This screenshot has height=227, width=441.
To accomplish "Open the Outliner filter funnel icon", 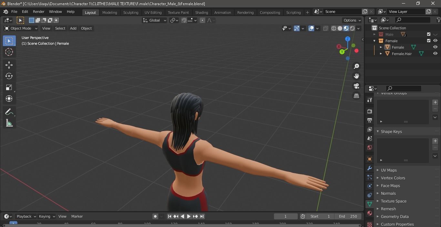I will point(438,20).
